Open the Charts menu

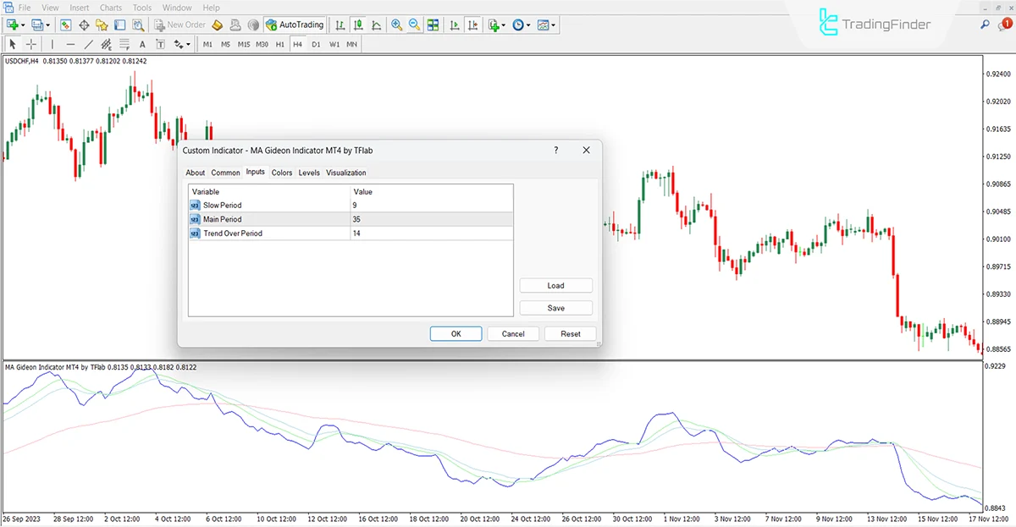click(x=111, y=8)
